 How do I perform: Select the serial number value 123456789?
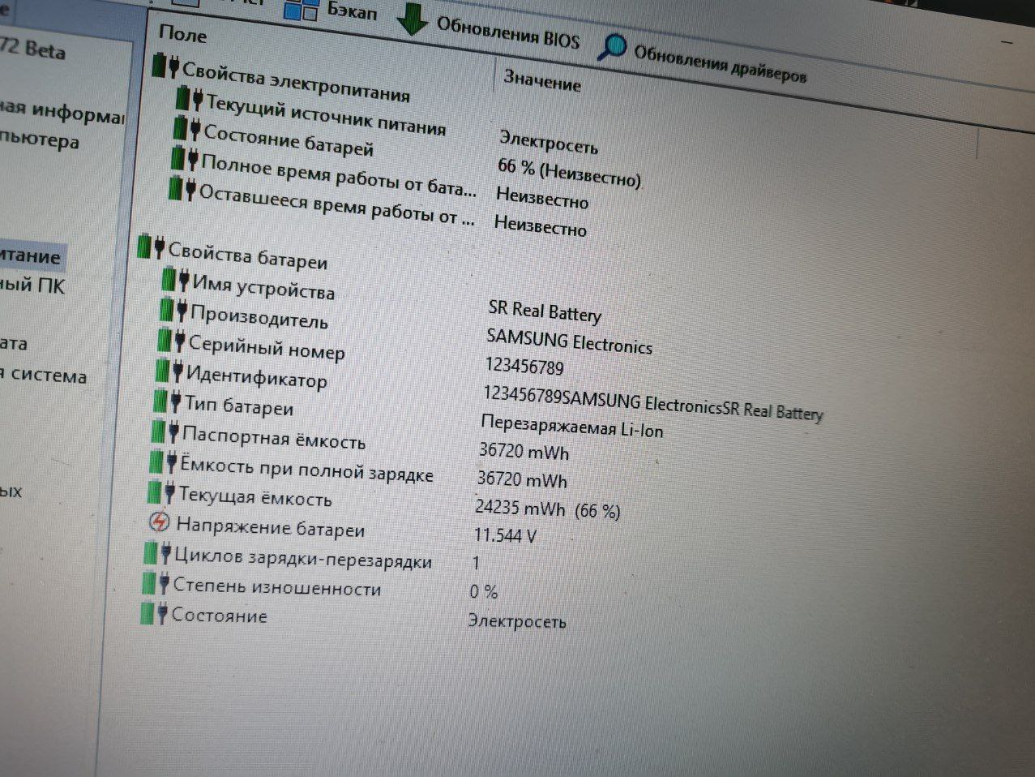pyautogui.click(x=524, y=366)
